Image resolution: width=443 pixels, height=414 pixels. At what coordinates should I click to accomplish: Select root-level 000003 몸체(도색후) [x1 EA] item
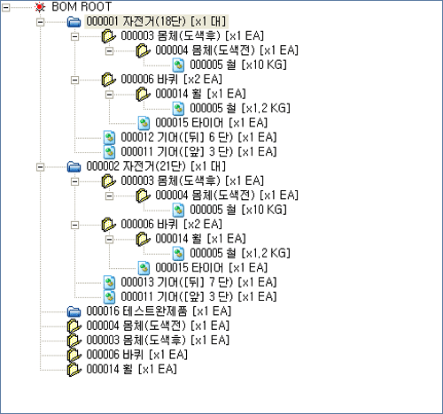pyautogui.click(x=158, y=340)
